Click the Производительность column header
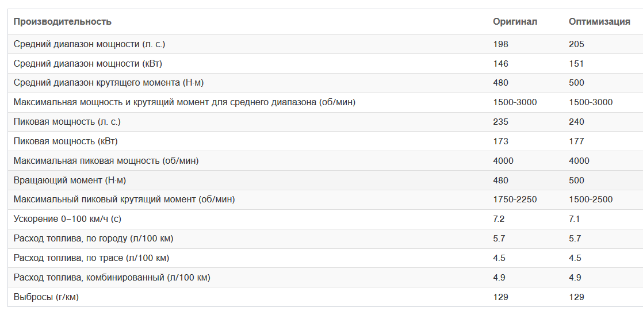The image size is (643, 311). pyautogui.click(x=62, y=22)
